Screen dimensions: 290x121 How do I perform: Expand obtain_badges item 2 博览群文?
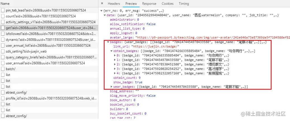coord(115,65)
